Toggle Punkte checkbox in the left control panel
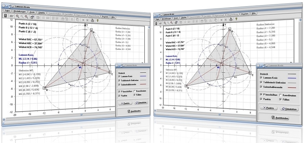The width and height of the screenshot is (304, 143). (x=119, y=96)
